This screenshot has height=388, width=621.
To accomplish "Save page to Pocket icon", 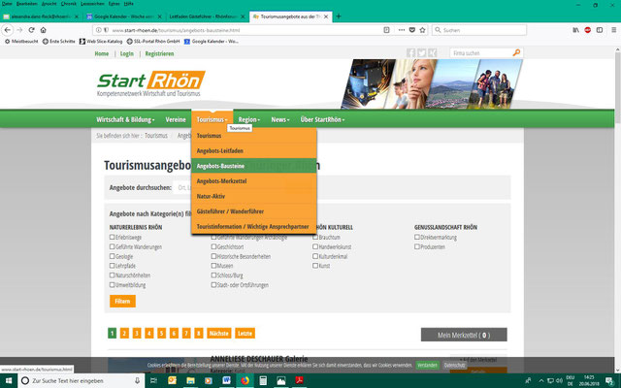I will tap(411, 30).
